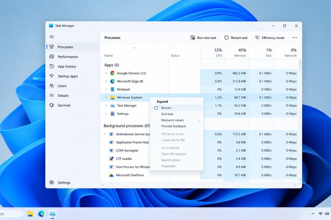The image size is (331, 220).
Task: Click the Windows Explorer folder icon in list
Action: click(112, 98)
